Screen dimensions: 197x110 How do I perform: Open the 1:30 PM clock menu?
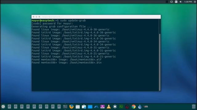188,2
